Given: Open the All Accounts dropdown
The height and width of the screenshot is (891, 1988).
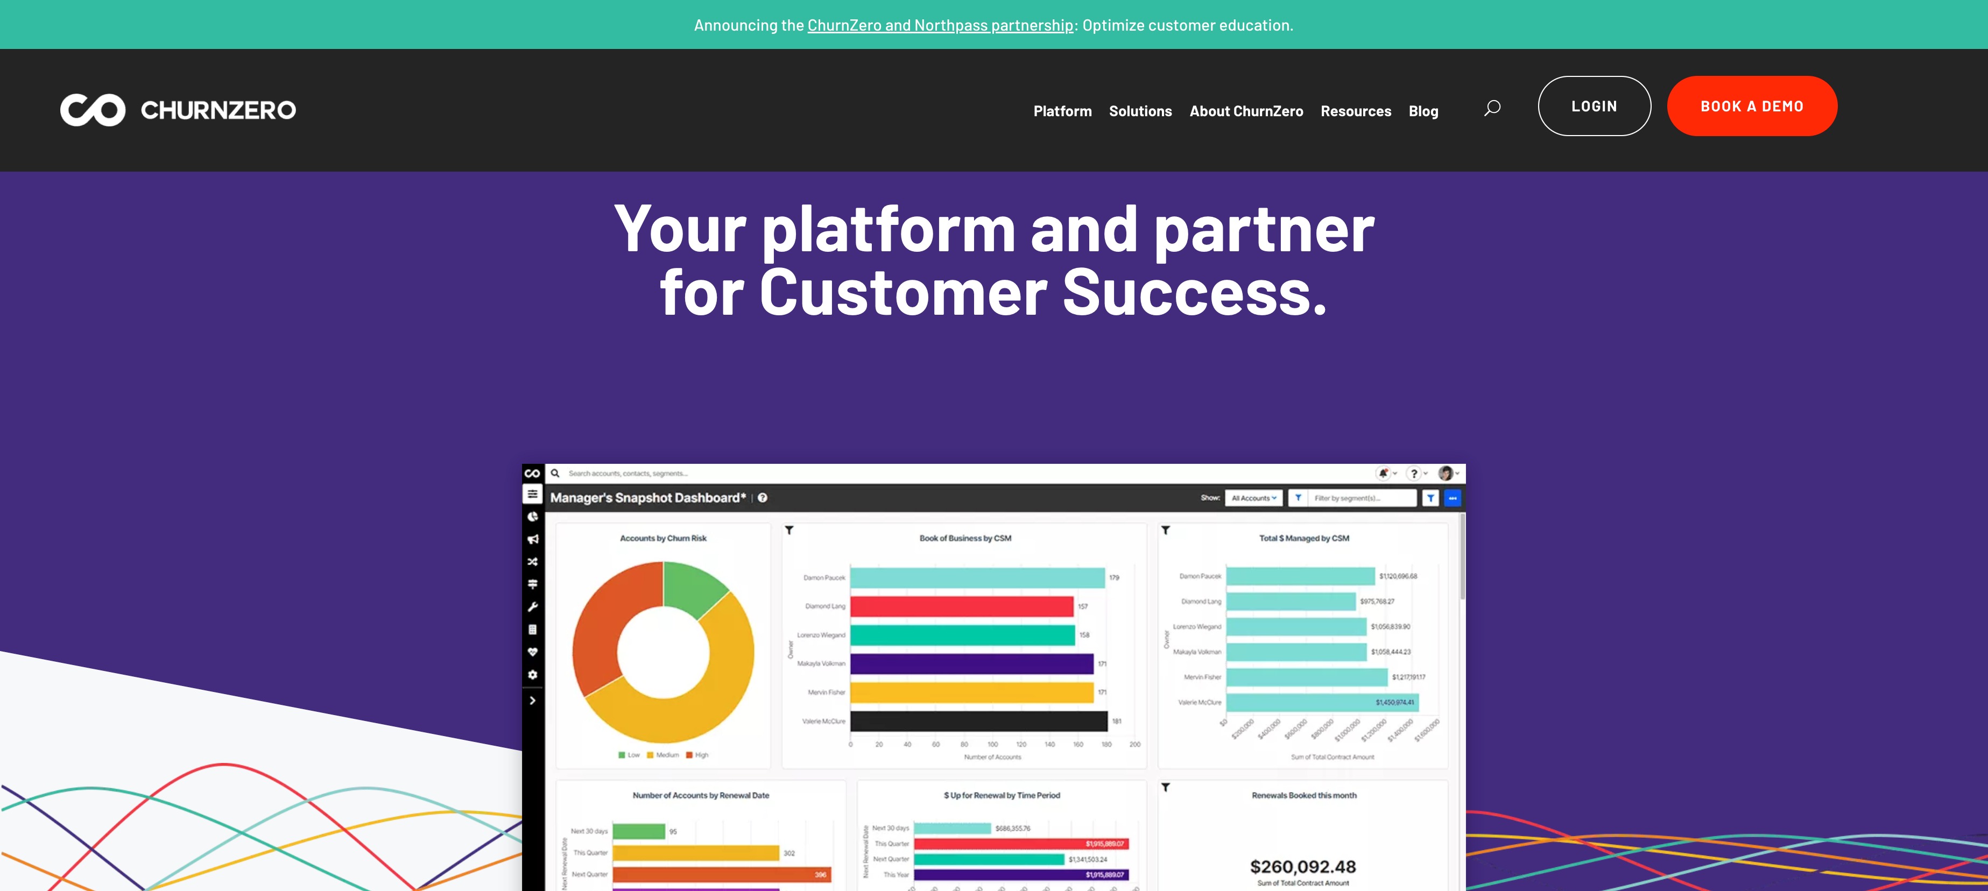Looking at the screenshot, I should 1253,498.
